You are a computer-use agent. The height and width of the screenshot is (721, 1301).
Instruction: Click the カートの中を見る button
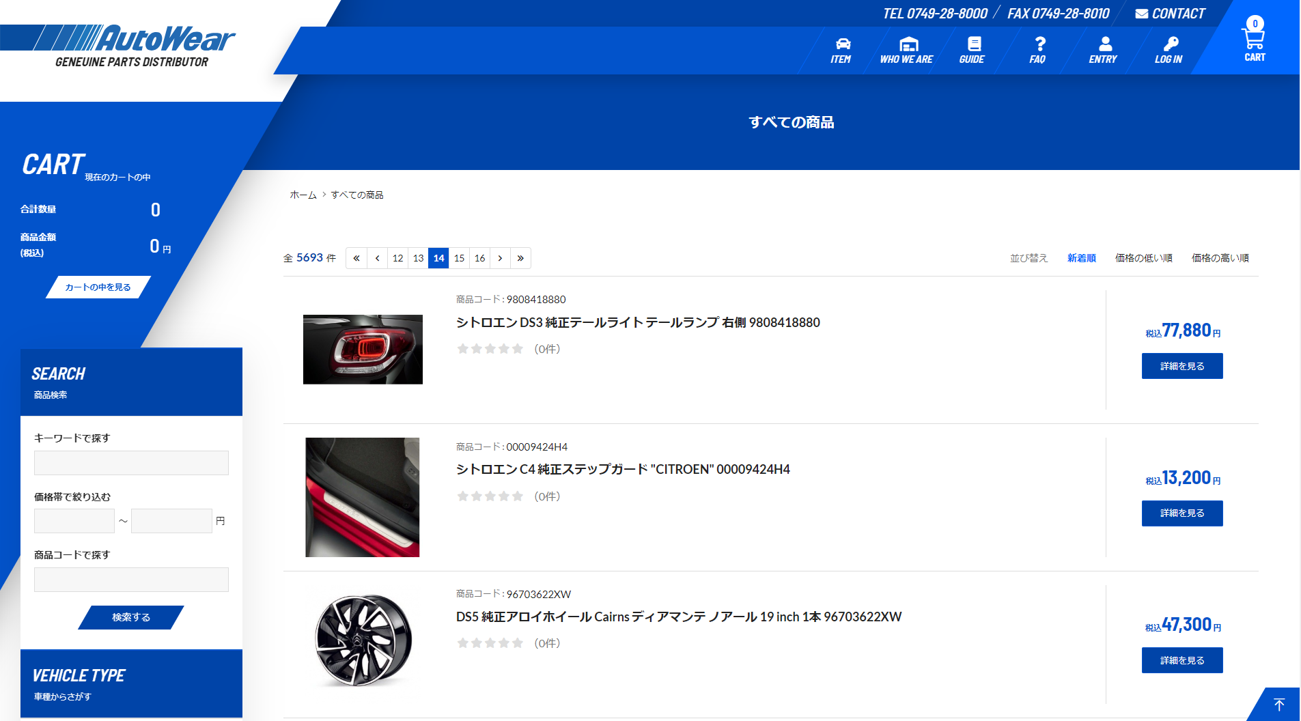[x=98, y=287]
